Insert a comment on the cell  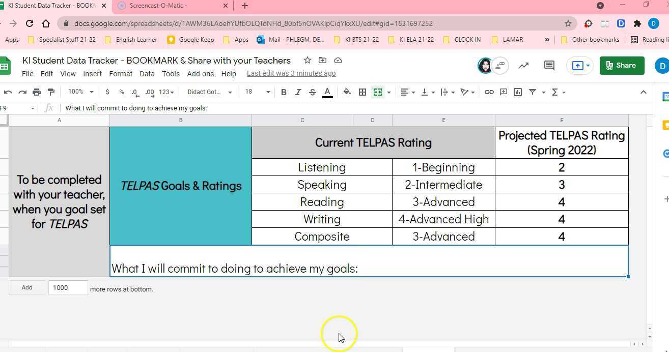[x=503, y=92]
